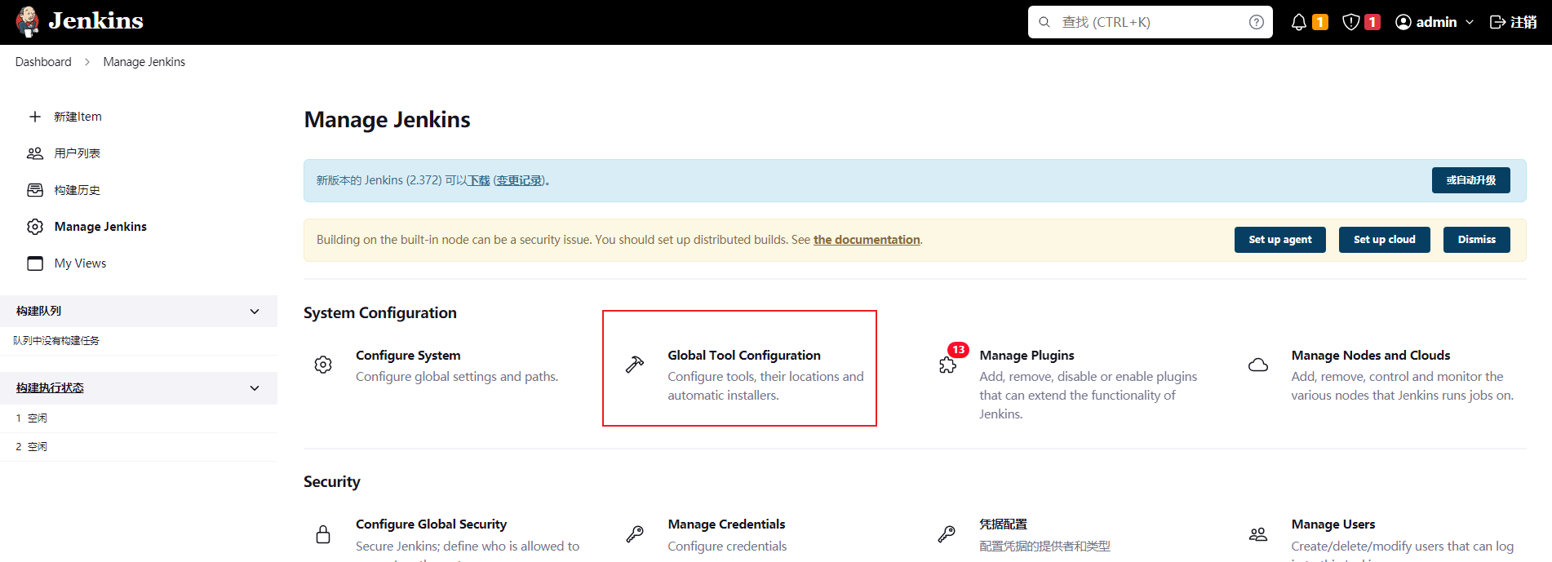
Task: Select 新建Item in the sidebar
Action: (x=78, y=117)
